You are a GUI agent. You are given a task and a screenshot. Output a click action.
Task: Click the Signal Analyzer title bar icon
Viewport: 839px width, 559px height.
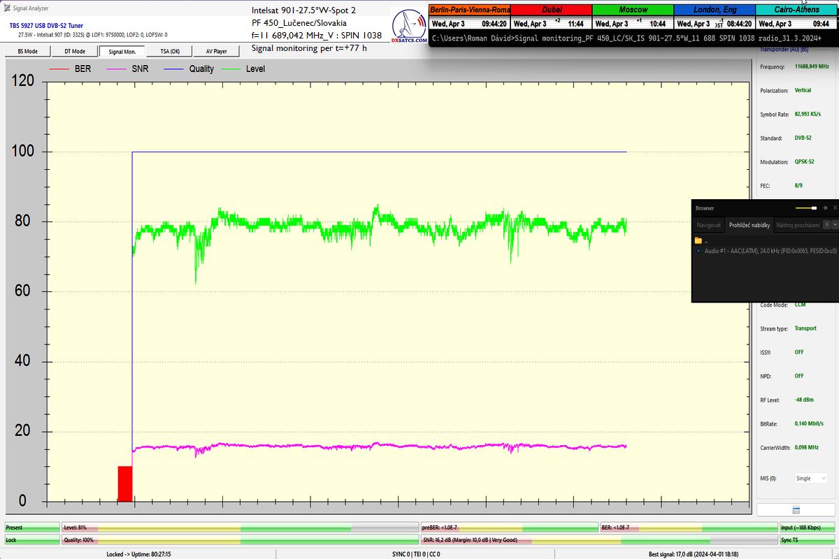pyautogui.click(x=6, y=8)
